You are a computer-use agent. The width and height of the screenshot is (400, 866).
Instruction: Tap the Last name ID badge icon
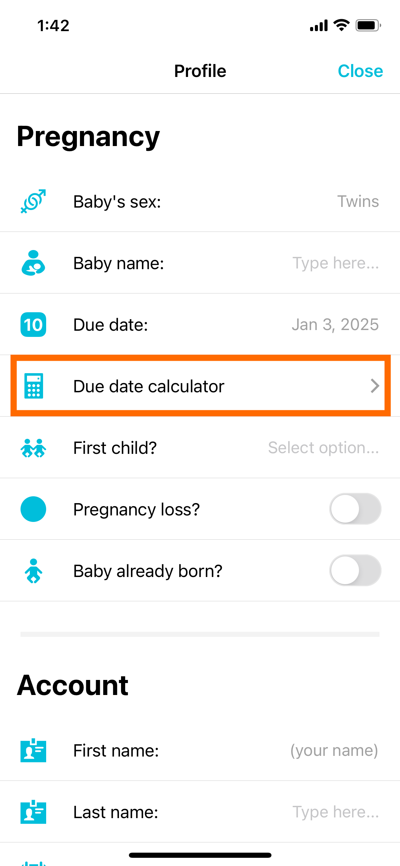coord(33,812)
